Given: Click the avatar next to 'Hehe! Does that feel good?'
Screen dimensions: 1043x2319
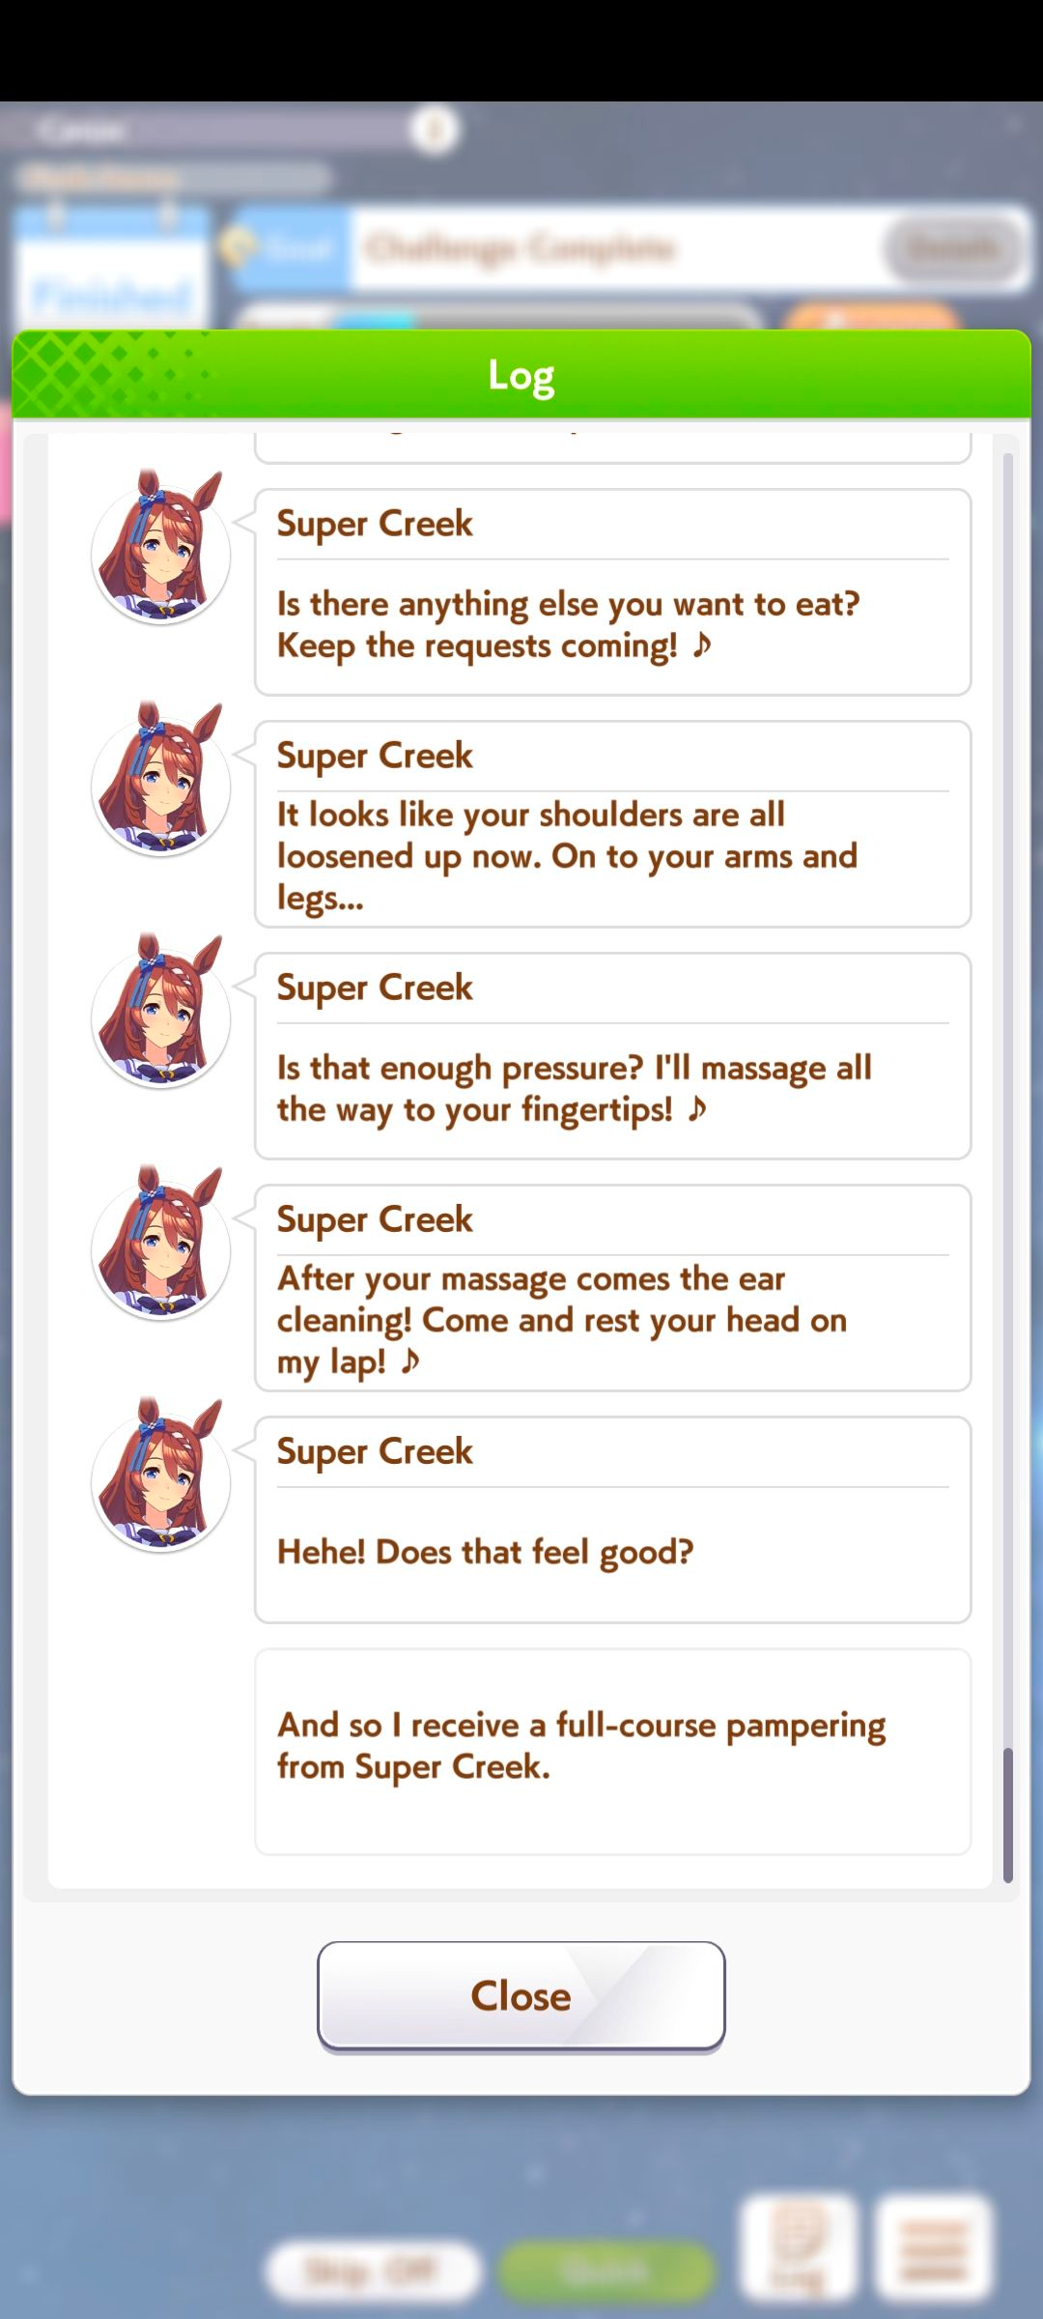Looking at the screenshot, I should point(160,1475).
